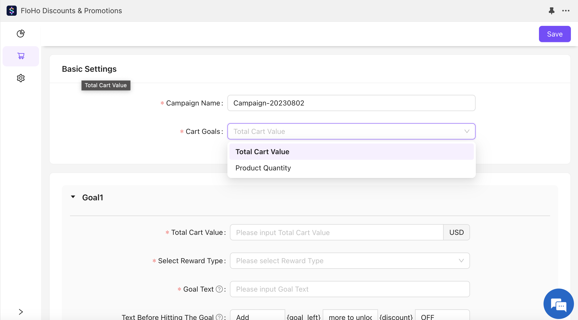Open the live chat bubble widget
The image size is (578, 320).
[x=558, y=304]
